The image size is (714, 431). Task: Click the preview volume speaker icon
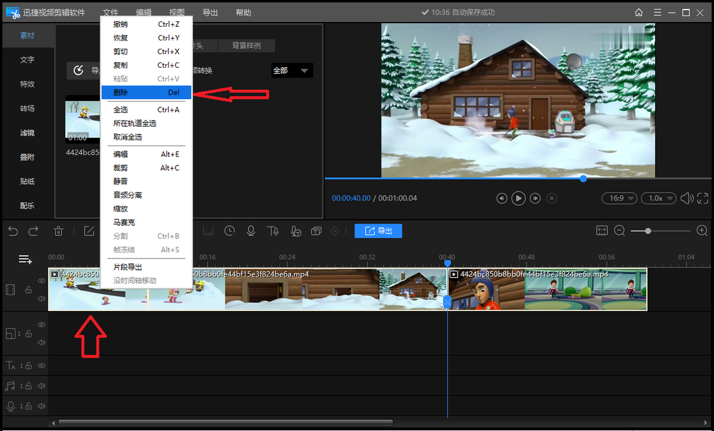click(687, 198)
